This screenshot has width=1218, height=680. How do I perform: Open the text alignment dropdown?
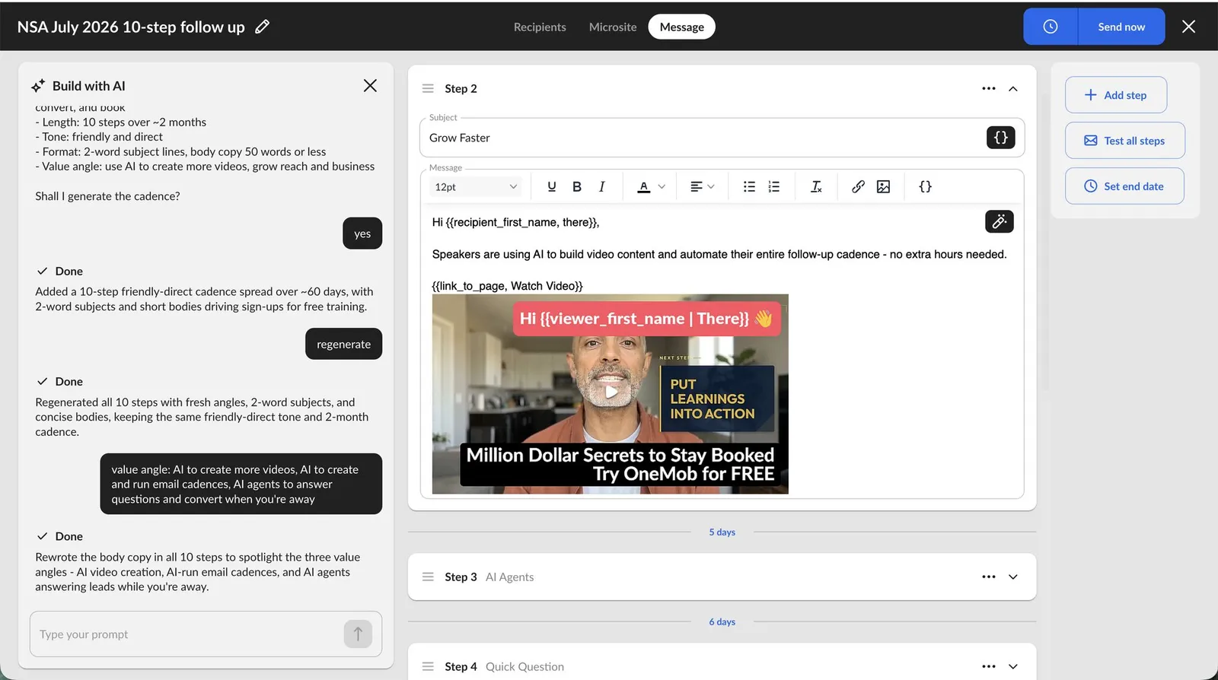pyautogui.click(x=702, y=186)
